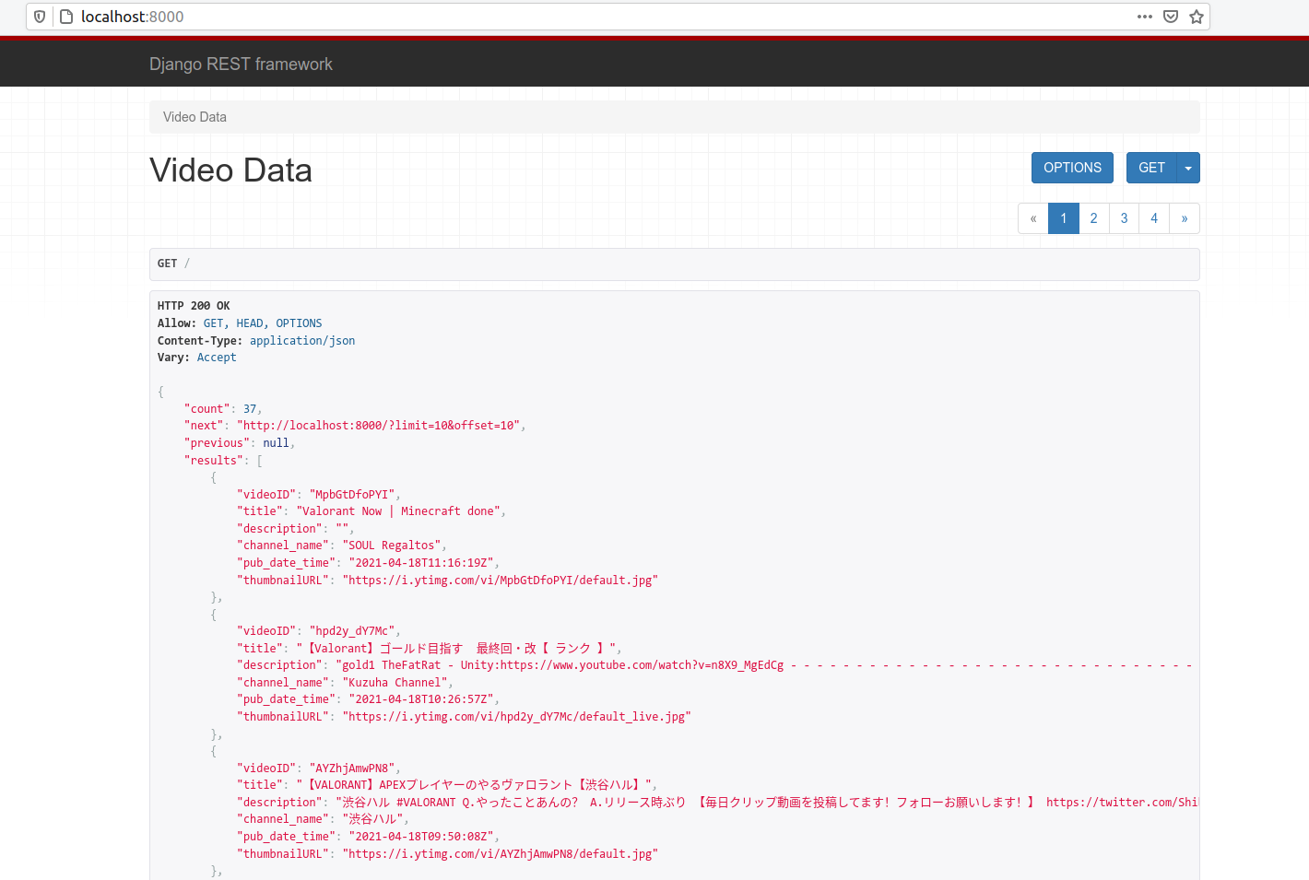Go to pagination page 2

[x=1094, y=218]
